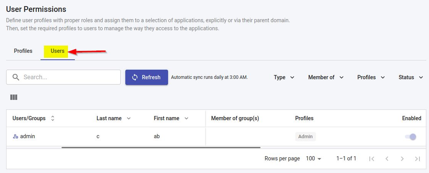Open the Profiles filter dropdown
Screen dimensions: 429x173
click(x=371, y=77)
